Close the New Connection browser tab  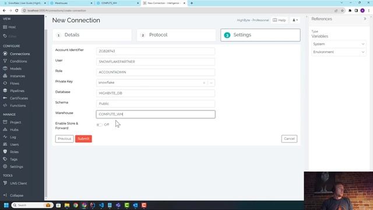point(184,3)
